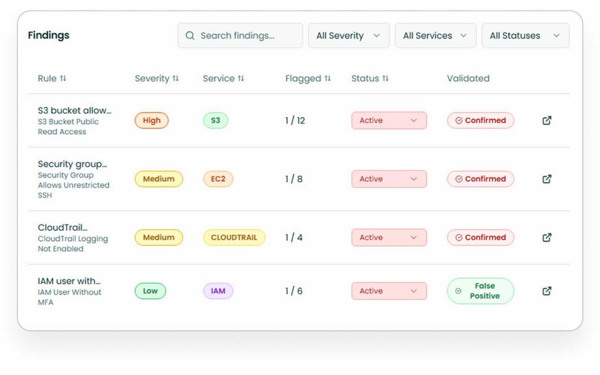
Task: Open external link for CloudTrail finding
Action: [x=546, y=237]
